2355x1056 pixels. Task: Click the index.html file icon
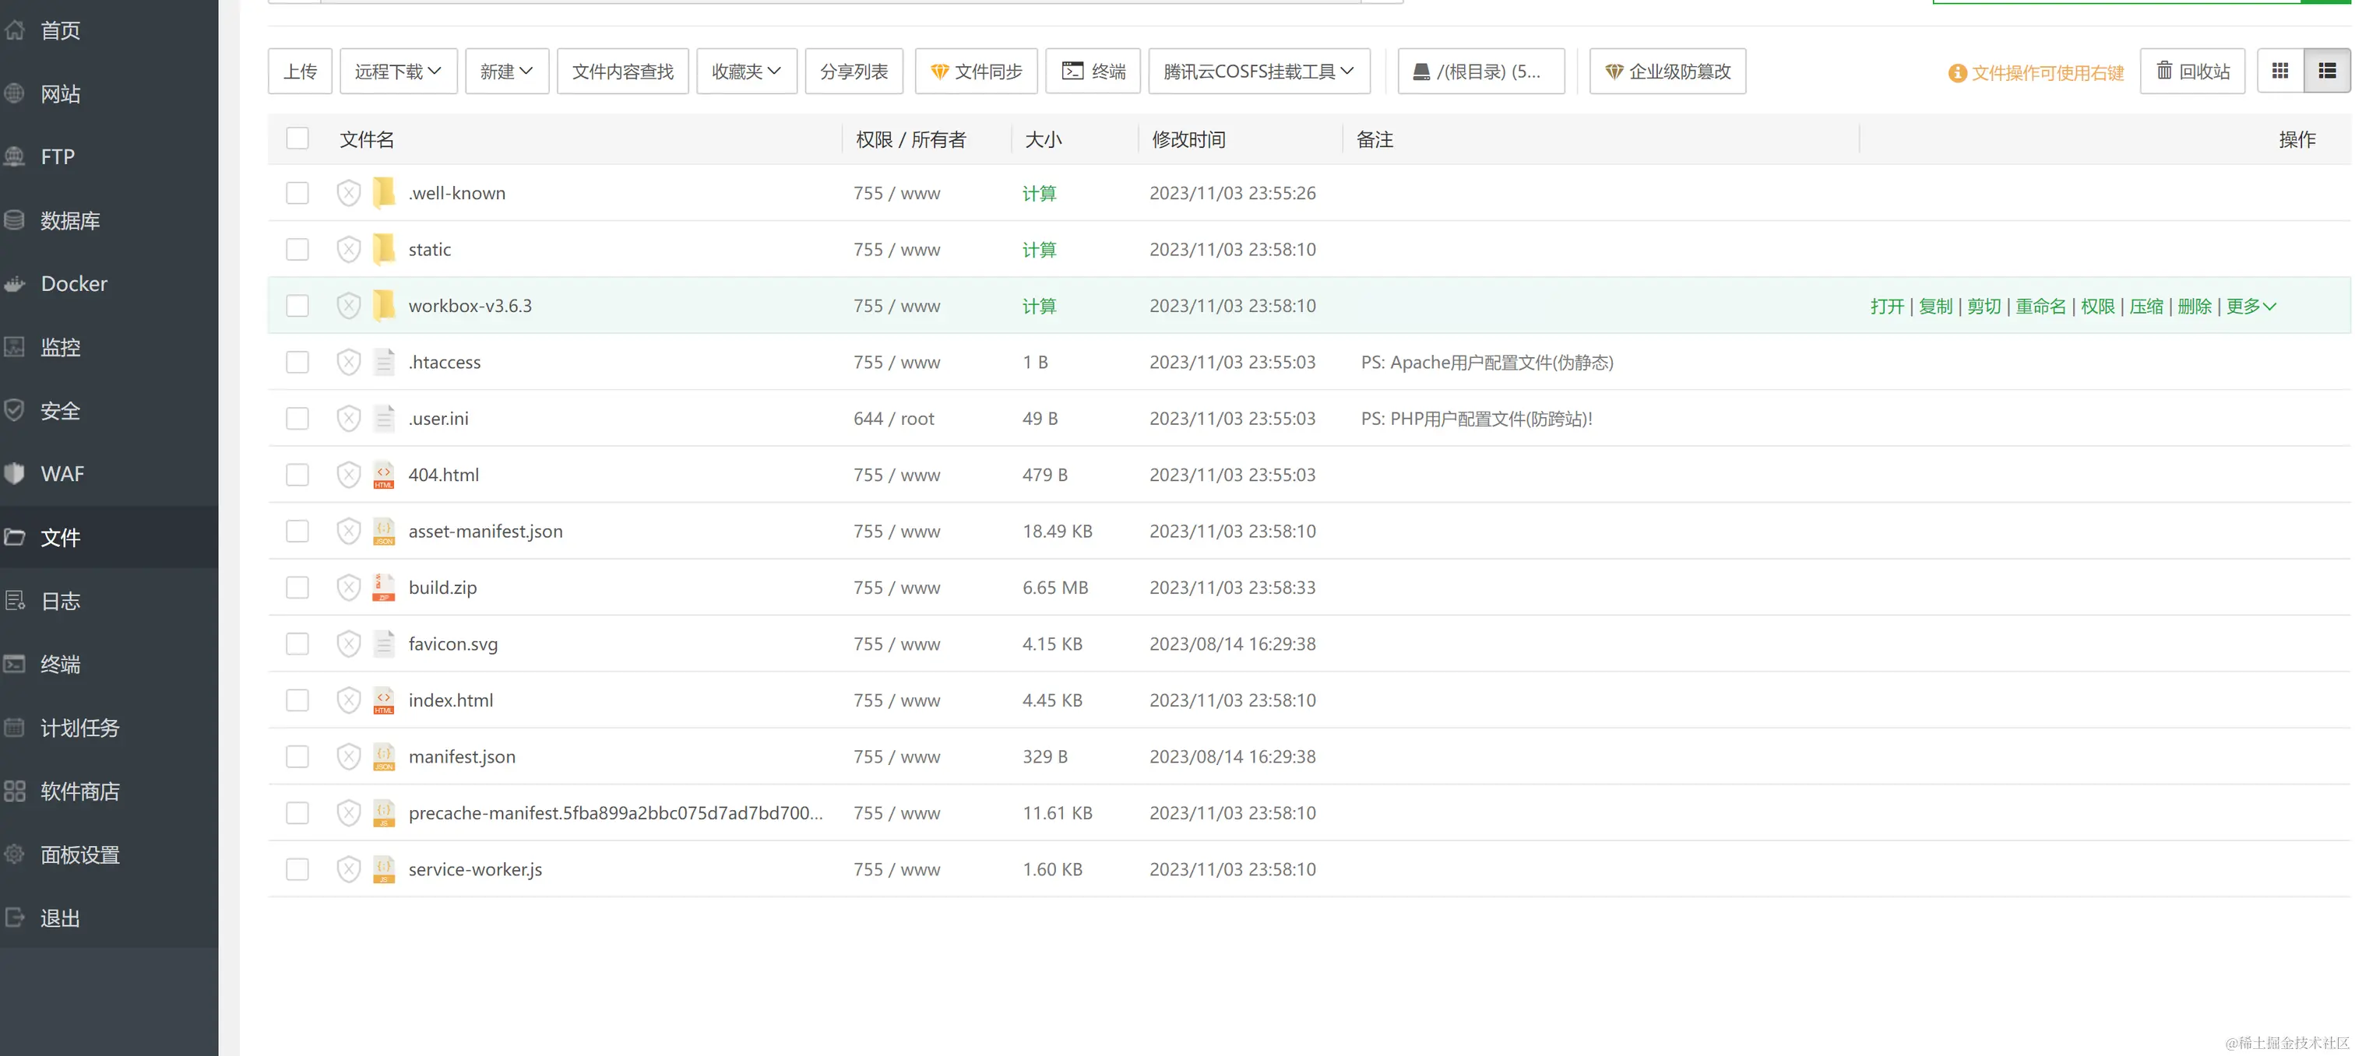[384, 700]
